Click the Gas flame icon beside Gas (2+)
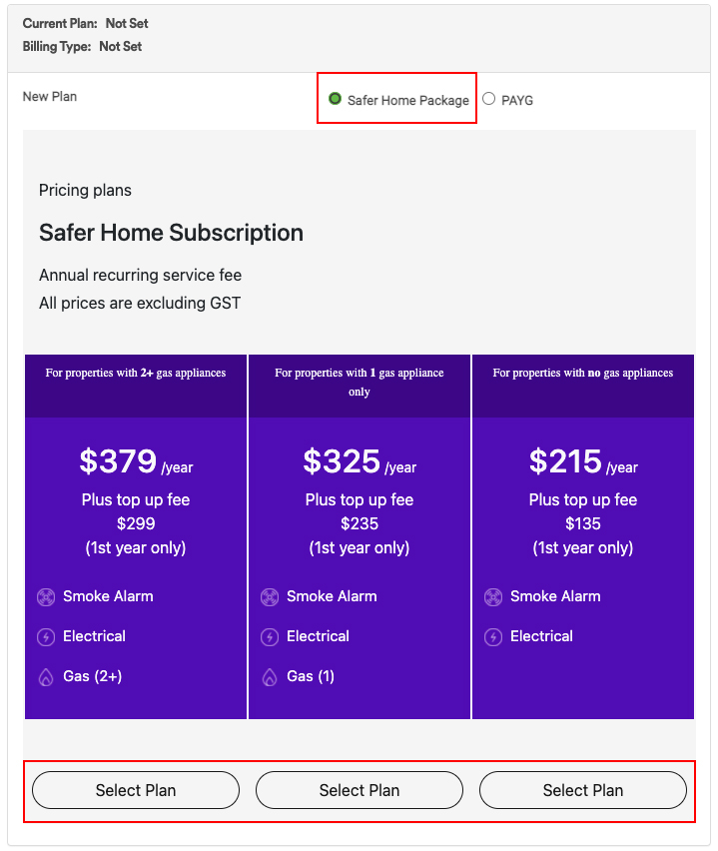The height and width of the screenshot is (851, 718). point(46,677)
